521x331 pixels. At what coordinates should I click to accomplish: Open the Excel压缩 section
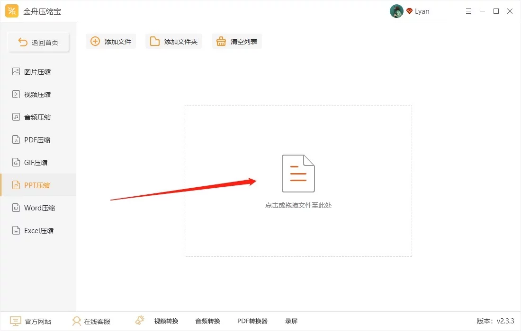tap(38, 230)
